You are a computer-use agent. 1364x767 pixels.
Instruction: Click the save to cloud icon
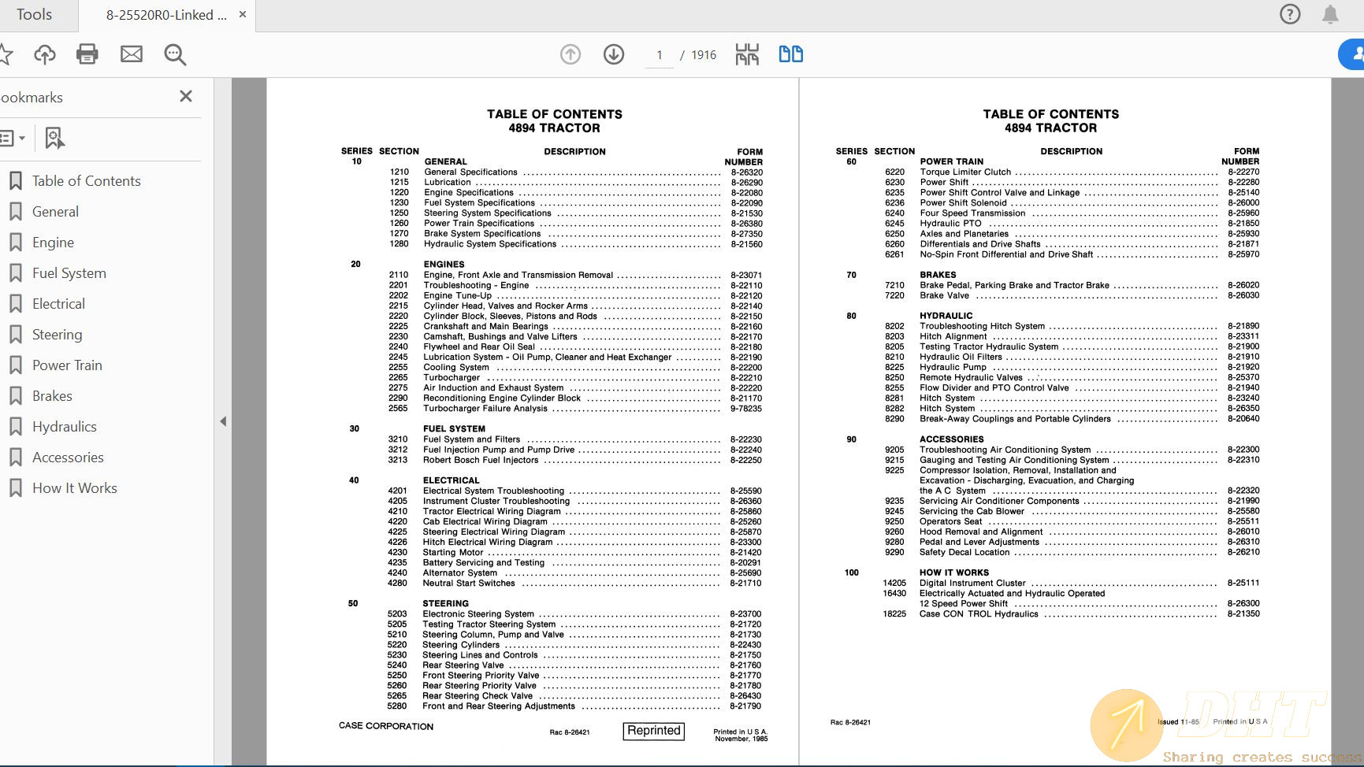click(x=45, y=54)
